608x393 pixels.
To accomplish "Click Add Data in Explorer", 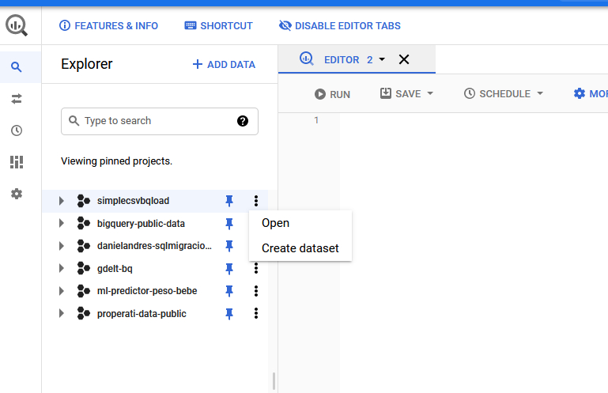I will [224, 64].
